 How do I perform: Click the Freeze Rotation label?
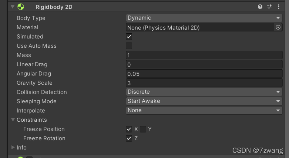pos(44,138)
